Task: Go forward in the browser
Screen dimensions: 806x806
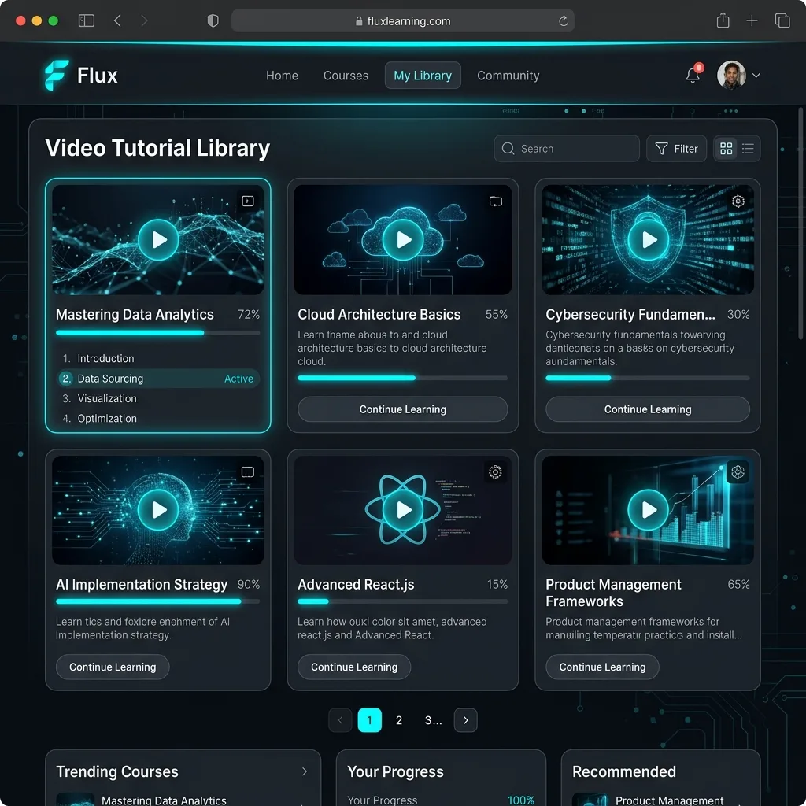Action: (x=144, y=20)
